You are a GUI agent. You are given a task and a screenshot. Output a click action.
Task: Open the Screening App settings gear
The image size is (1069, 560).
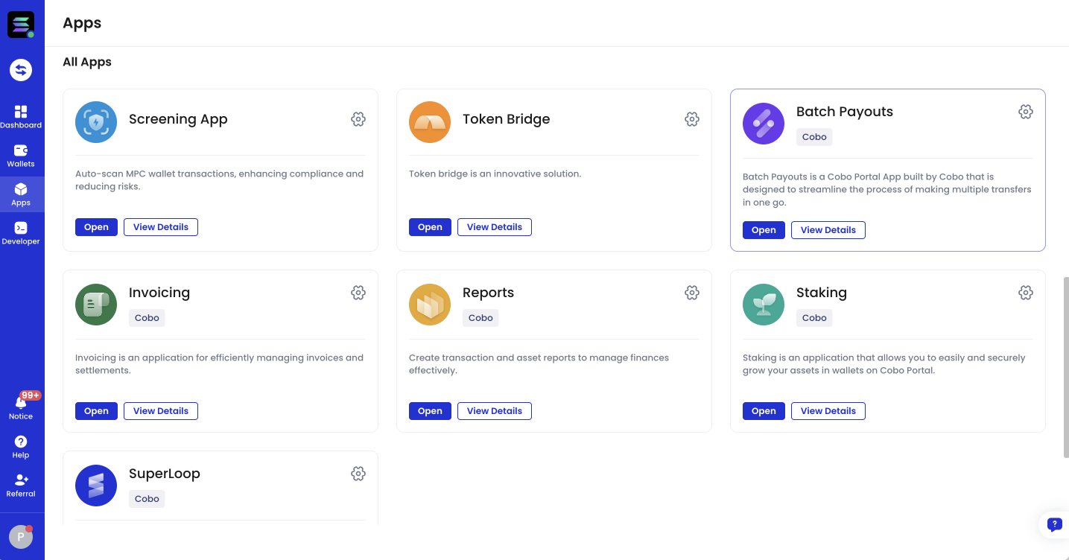pos(358,119)
